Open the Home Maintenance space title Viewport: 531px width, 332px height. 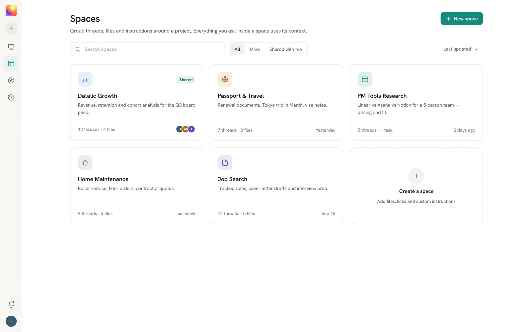(x=103, y=179)
